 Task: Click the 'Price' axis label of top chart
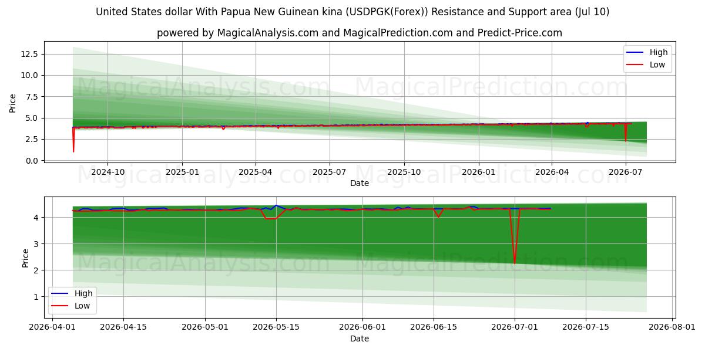13,103
